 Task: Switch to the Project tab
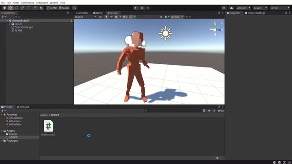pyautogui.click(x=6, y=107)
